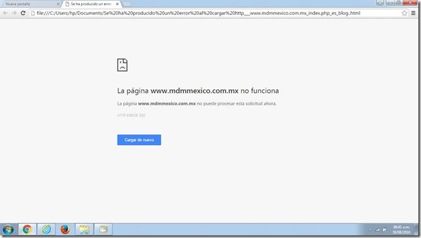The height and width of the screenshot is (238, 421).
Task: Click 'no puede procesar esta solicitud ahora' text
Action: coord(237,103)
